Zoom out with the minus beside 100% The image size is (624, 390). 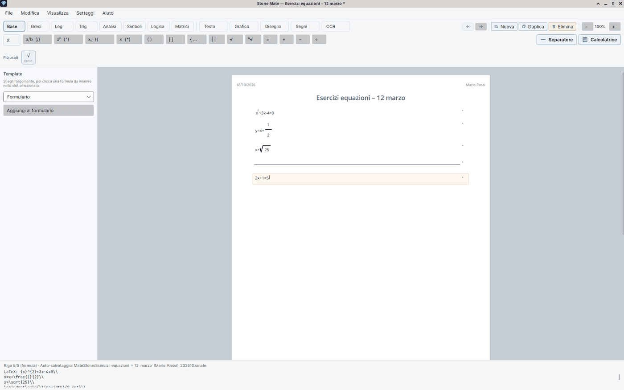pos(587,27)
